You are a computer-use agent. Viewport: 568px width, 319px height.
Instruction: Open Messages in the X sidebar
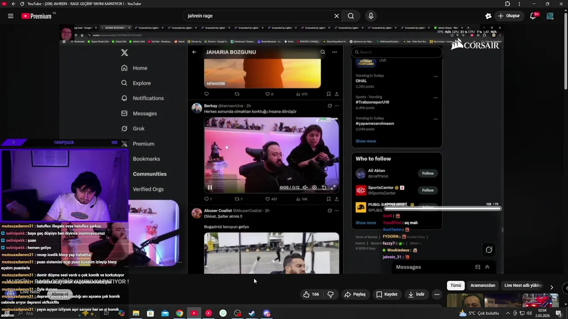[139, 113]
